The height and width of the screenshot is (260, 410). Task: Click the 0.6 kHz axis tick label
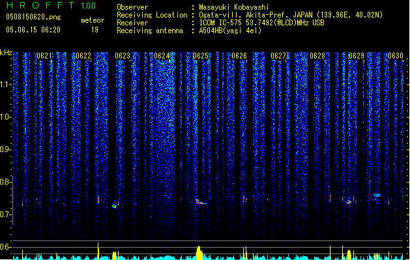(x=6, y=247)
